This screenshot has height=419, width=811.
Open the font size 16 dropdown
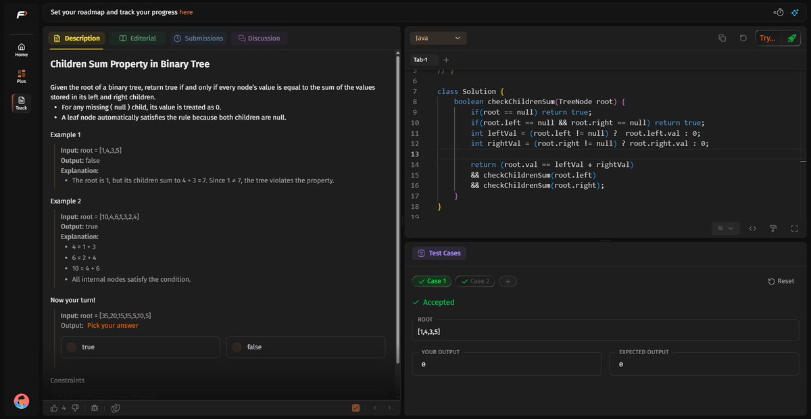pyautogui.click(x=726, y=228)
